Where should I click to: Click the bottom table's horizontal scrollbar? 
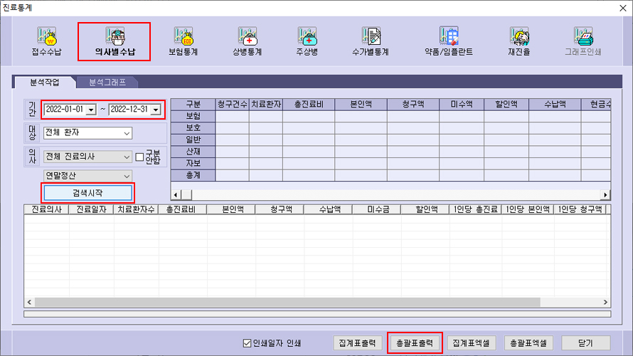313,302
